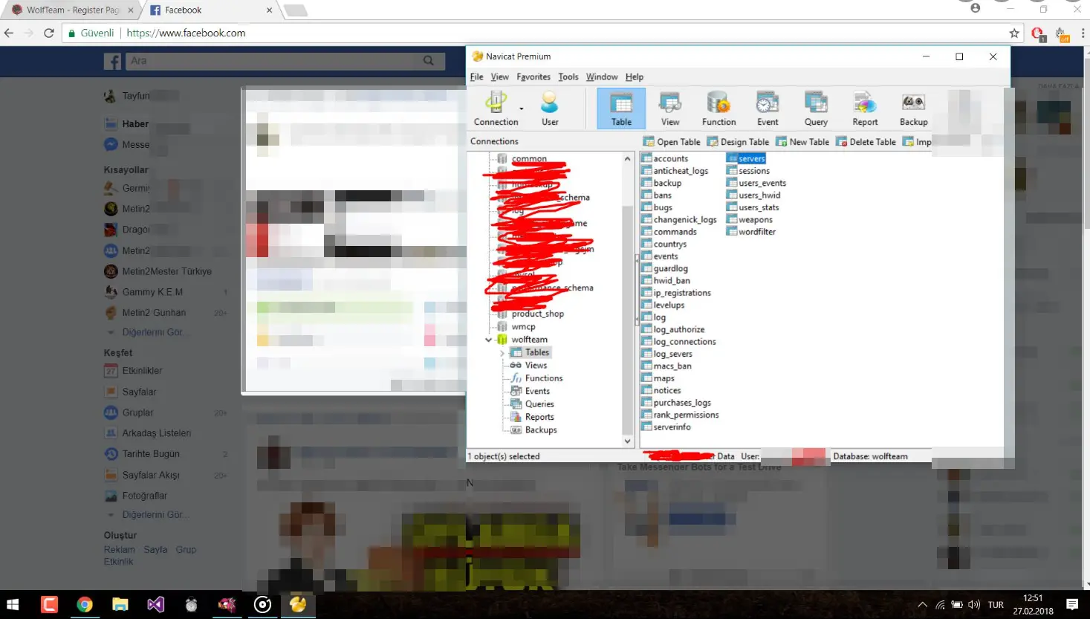Image resolution: width=1090 pixels, height=619 pixels.
Task: Open File Explorer from the taskbar
Action: coord(120,605)
